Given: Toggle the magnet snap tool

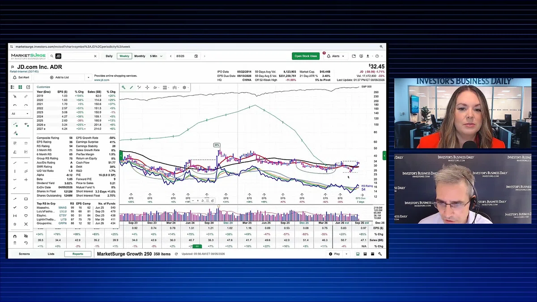Looking at the screenshot, I should pyautogui.click(x=15, y=236).
